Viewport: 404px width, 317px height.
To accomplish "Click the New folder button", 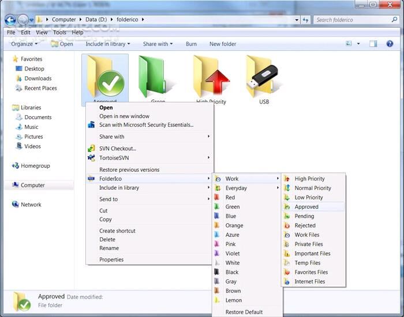I will [x=223, y=44].
